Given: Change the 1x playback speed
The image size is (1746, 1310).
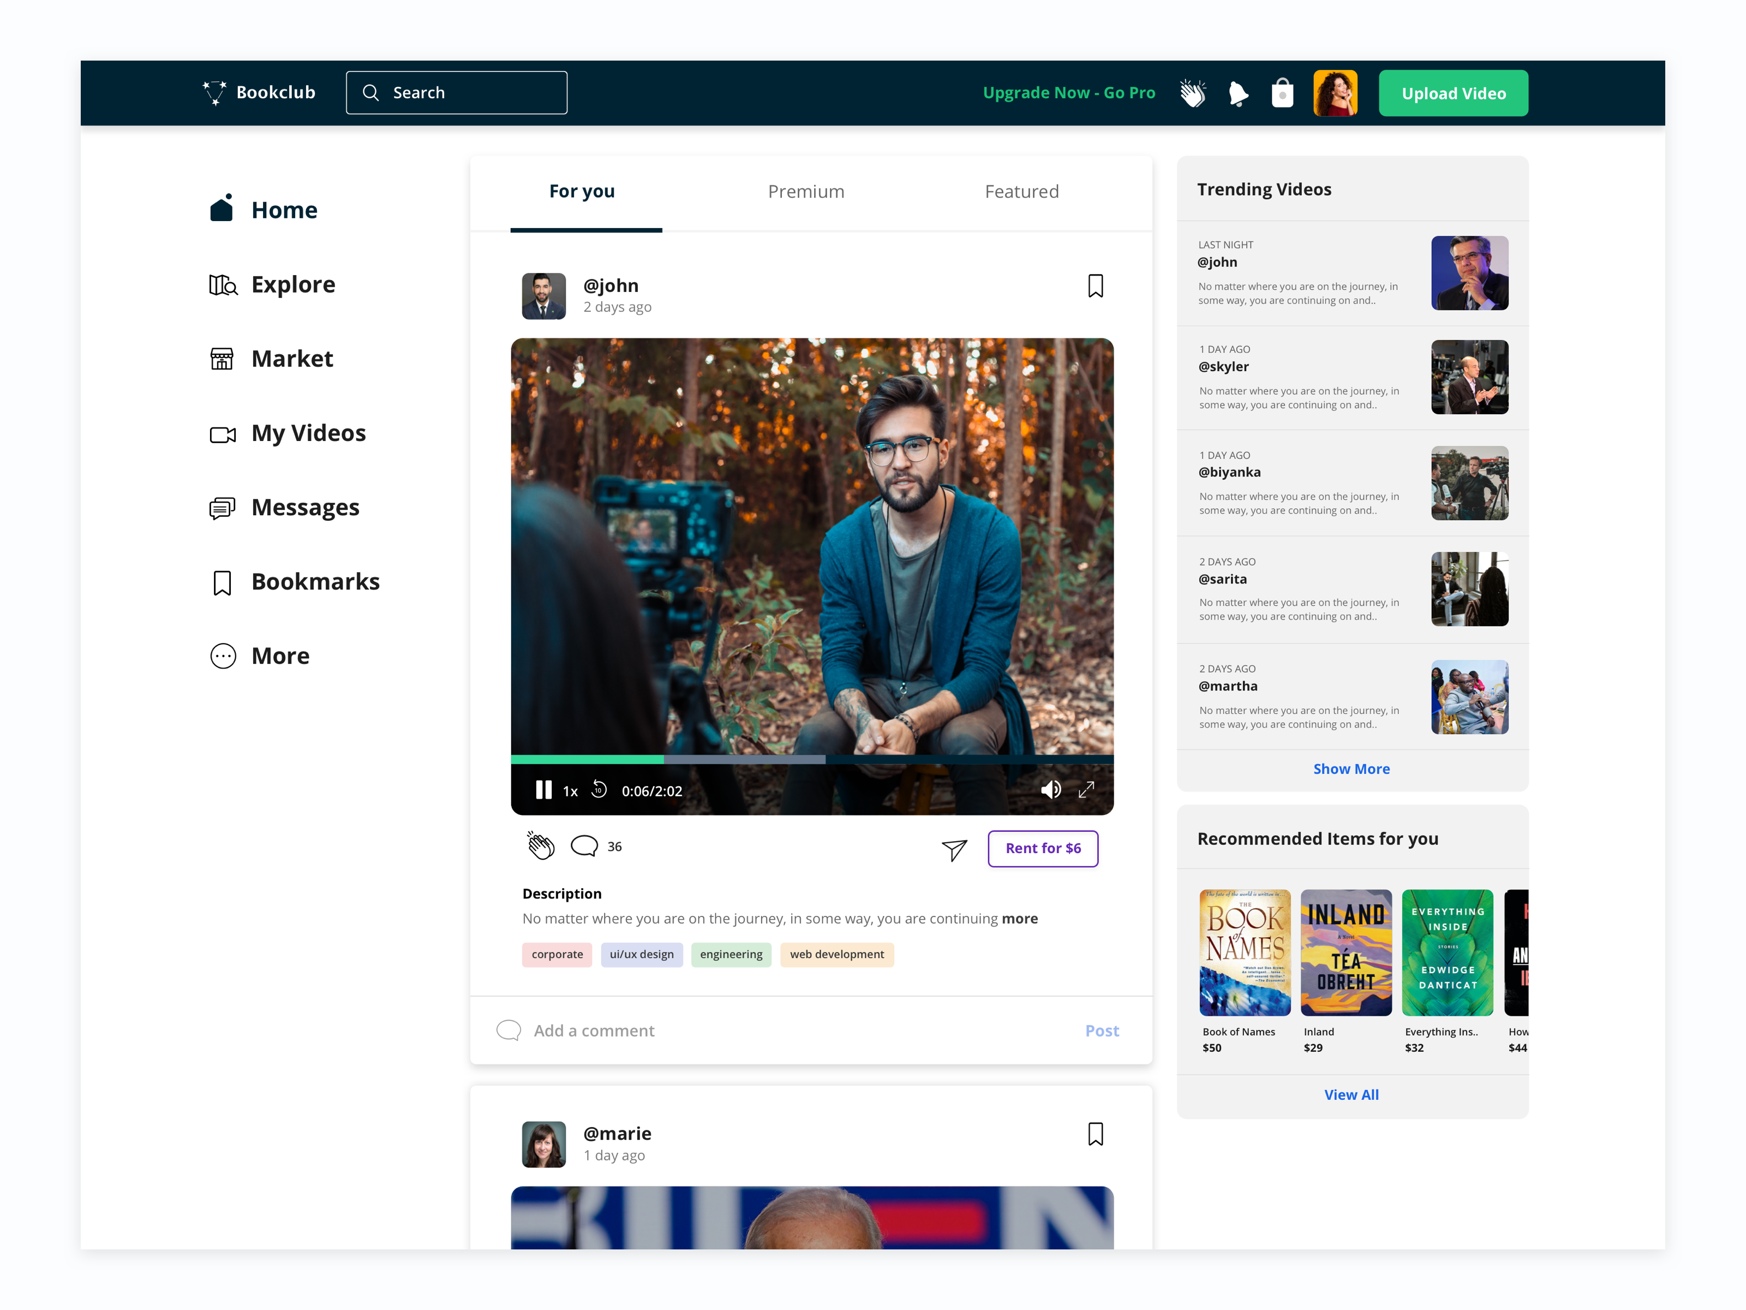Looking at the screenshot, I should [x=570, y=791].
